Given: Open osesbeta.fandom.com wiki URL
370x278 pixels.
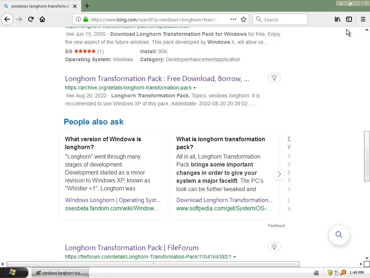Looking at the screenshot, I should [x=112, y=208].
